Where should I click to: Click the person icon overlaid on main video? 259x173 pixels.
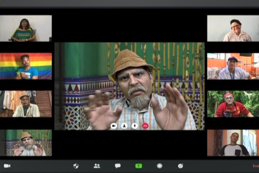[x=124, y=126]
